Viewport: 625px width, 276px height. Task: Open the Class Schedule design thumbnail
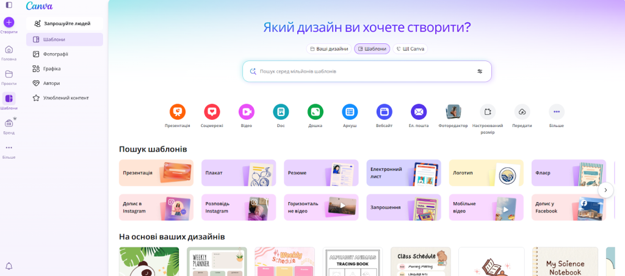421,261
